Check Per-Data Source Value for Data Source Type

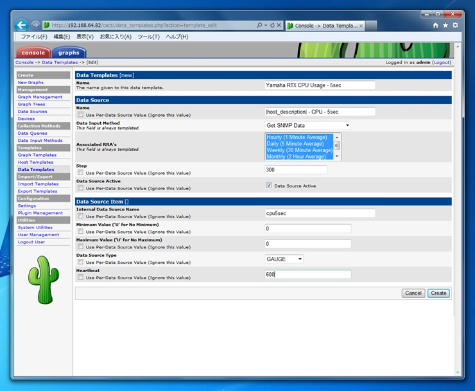[x=80, y=262]
